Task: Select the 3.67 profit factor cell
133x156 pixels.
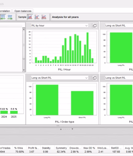Action: coord(33,152)
